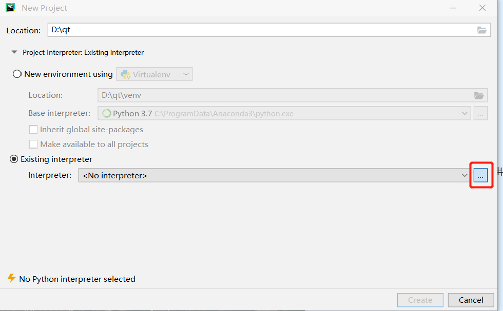Click the base interpreter ellipsis button
The width and height of the screenshot is (503, 311).
[480, 113]
